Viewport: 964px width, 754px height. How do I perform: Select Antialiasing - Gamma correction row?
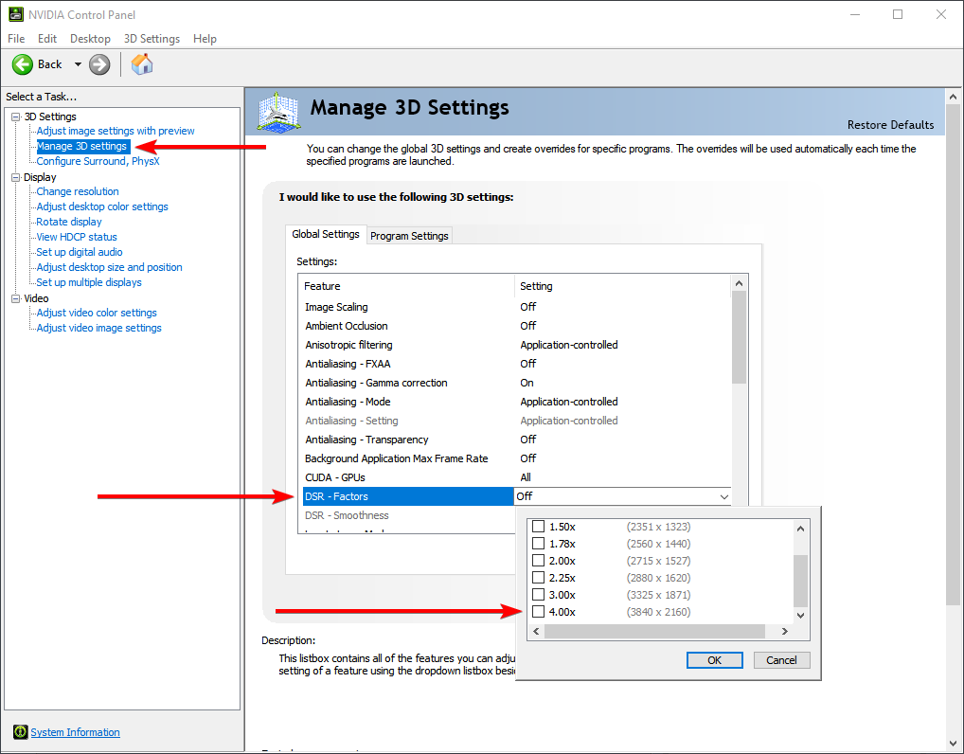point(516,383)
